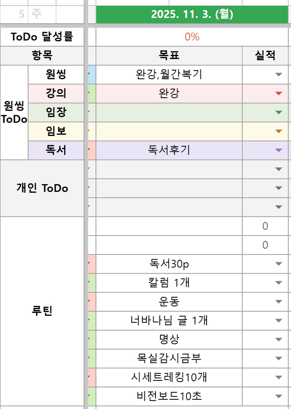
Task: Select the green date header 2025. 11. 3. (월)
Action: tap(192, 15)
